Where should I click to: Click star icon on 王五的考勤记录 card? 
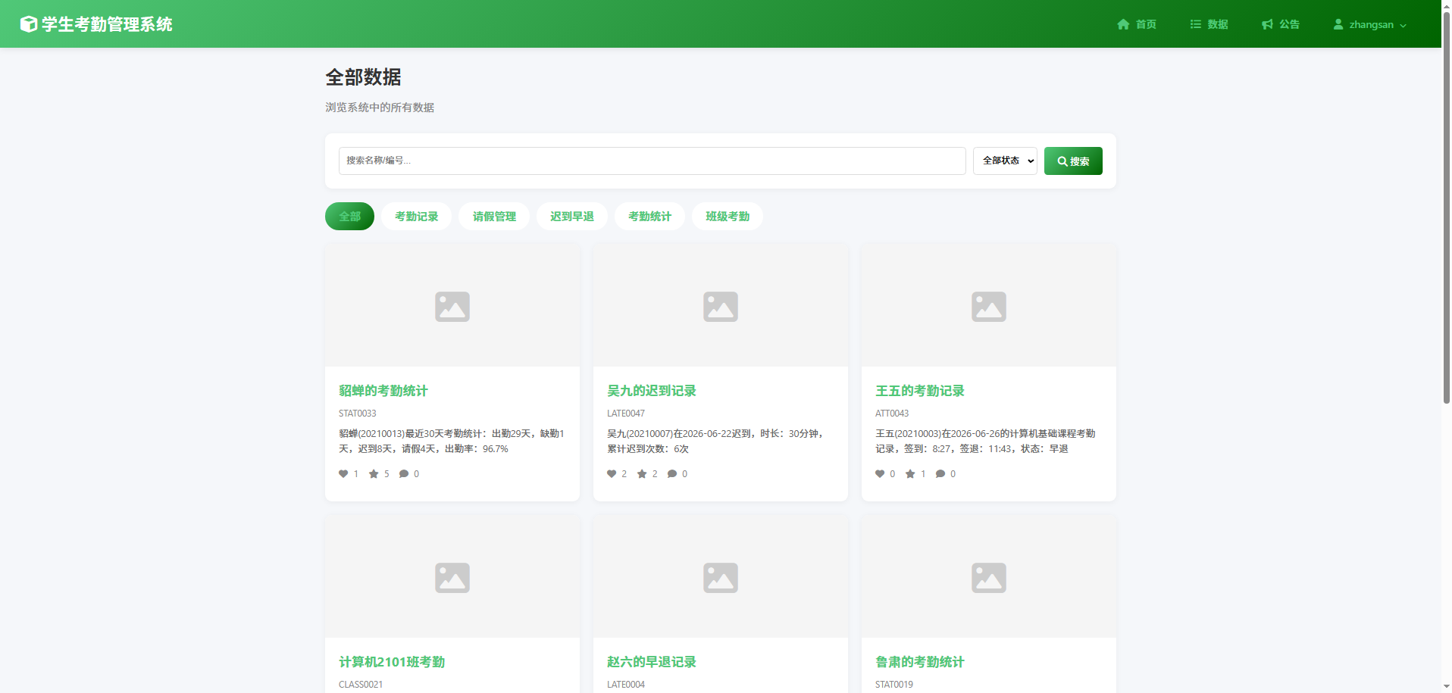(910, 474)
